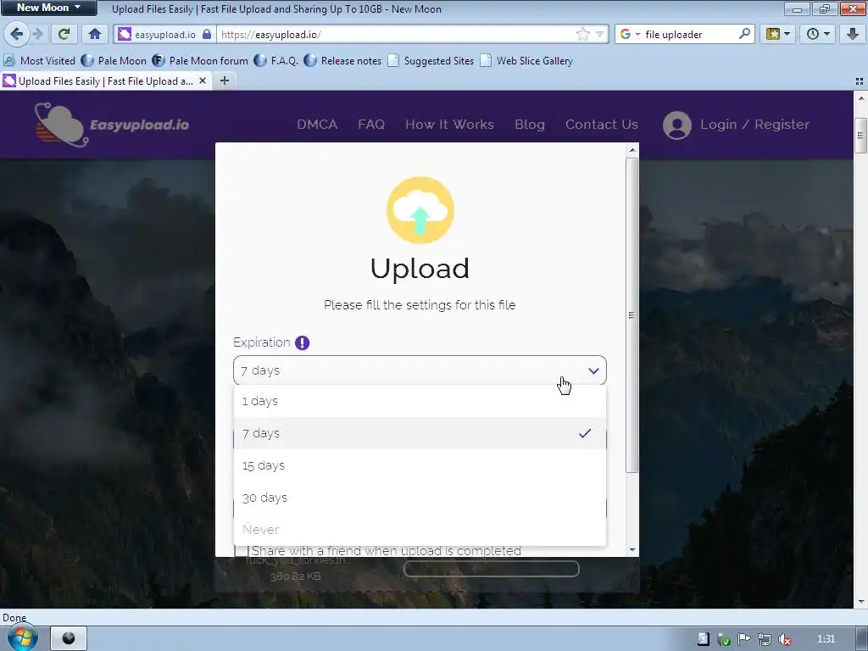The height and width of the screenshot is (651, 868).
Task: Collapse the Expiration 7 days dropdown
Action: coord(420,370)
